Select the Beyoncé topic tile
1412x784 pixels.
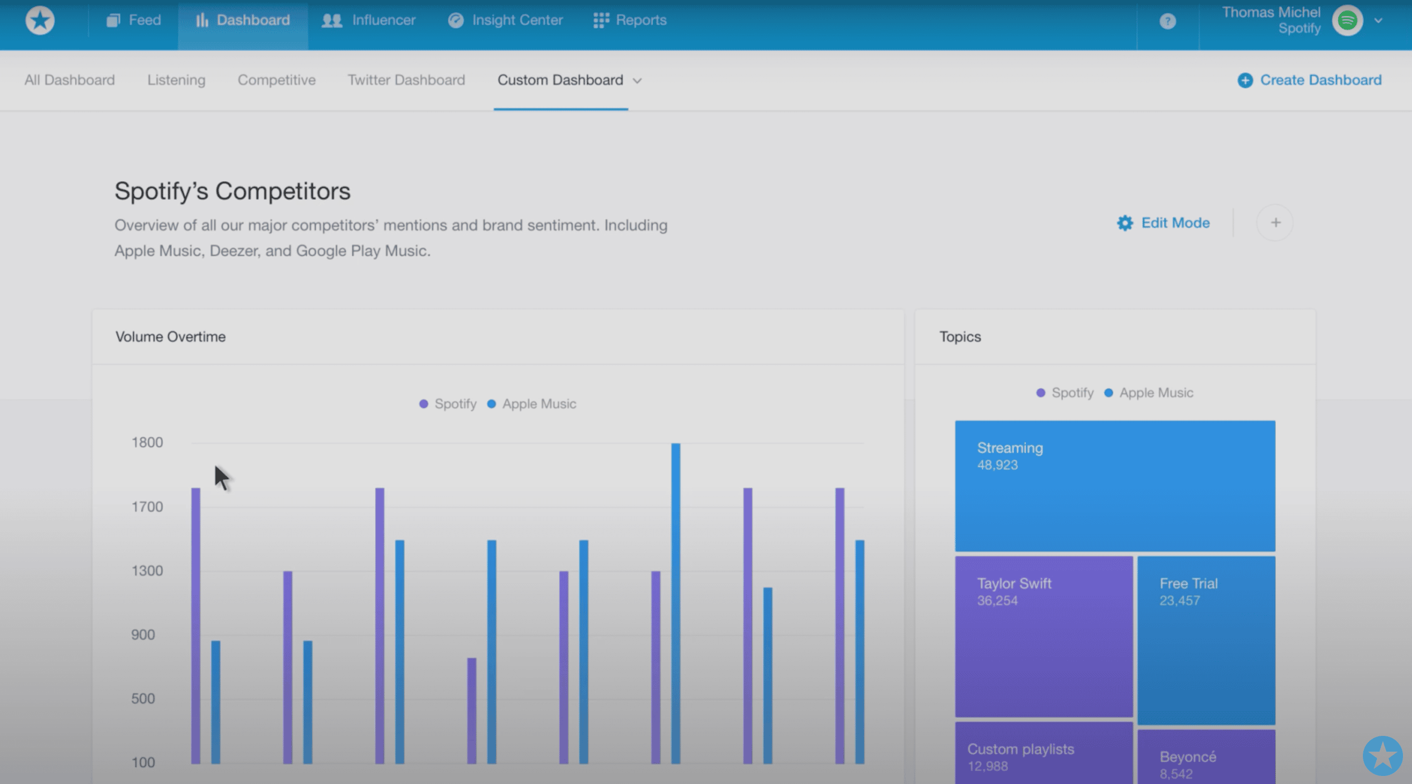click(x=1206, y=756)
